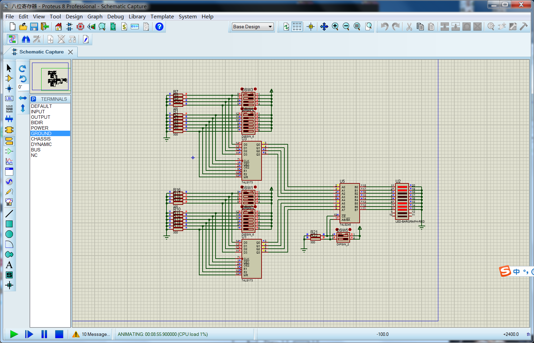This screenshot has width=534, height=343.
Task: Open the Template menu
Action: coord(162,16)
